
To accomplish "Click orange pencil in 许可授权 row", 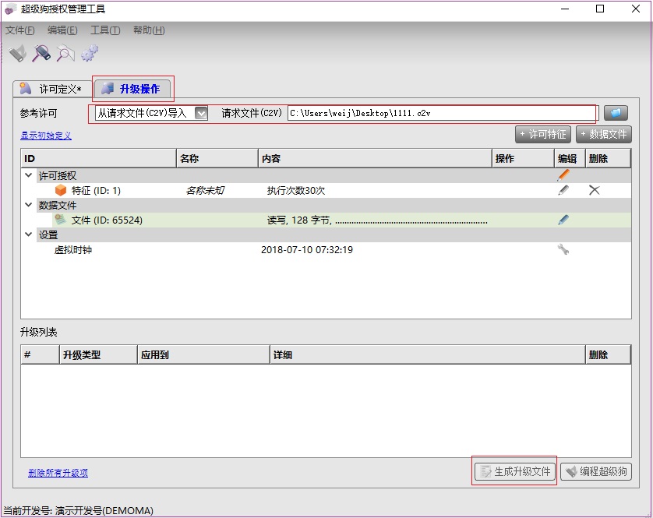I will (563, 175).
